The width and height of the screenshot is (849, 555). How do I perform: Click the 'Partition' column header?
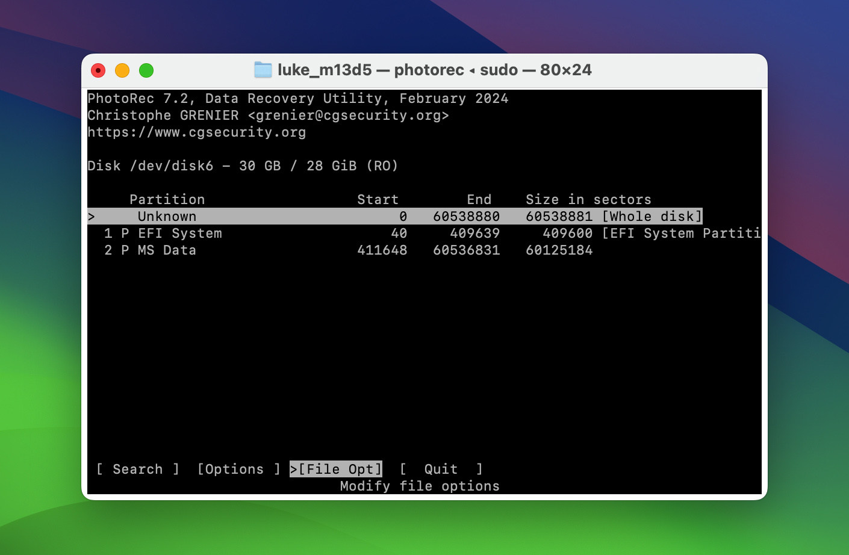tap(167, 199)
